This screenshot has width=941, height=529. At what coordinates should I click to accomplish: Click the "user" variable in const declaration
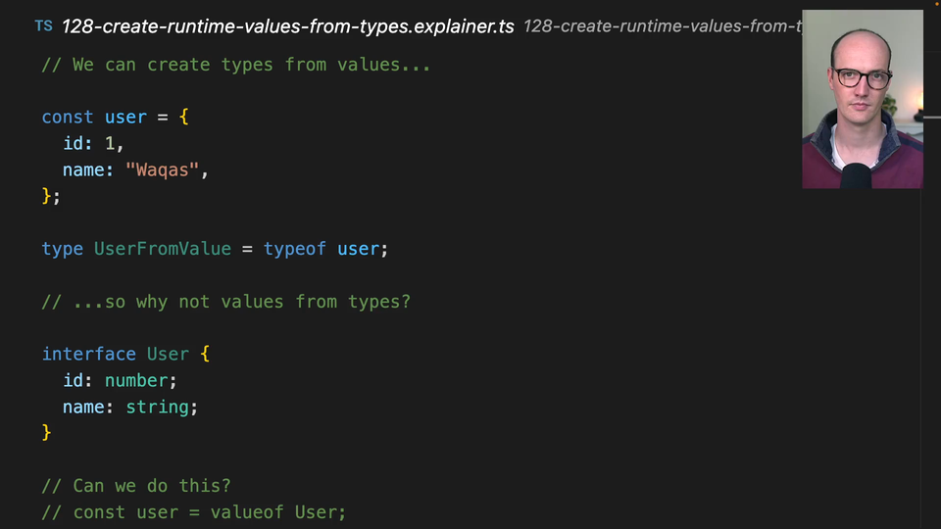coord(125,118)
